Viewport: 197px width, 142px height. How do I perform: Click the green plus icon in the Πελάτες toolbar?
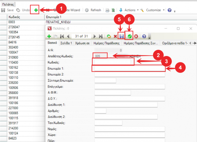click(36, 10)
